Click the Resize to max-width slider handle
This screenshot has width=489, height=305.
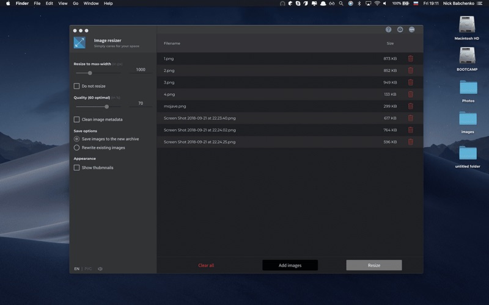(x=90, y=73)
